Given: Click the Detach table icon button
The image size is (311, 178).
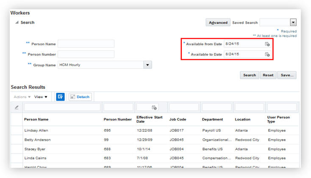Looking at the screenshot, I should pyautogui.click(x=80, y=97).
